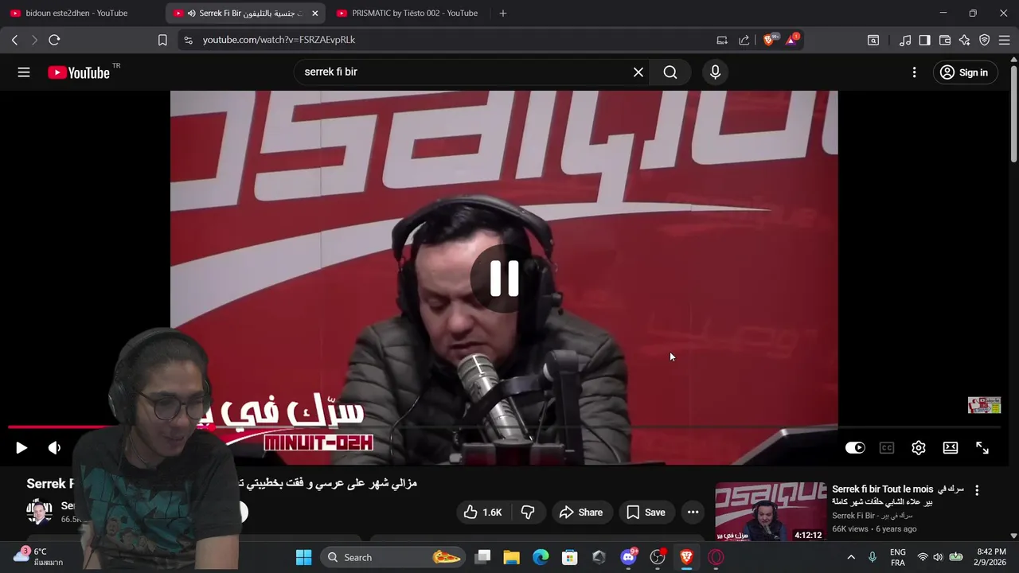1019x573 pixels.
Task: Reload the current page
Action: (54, 40)
